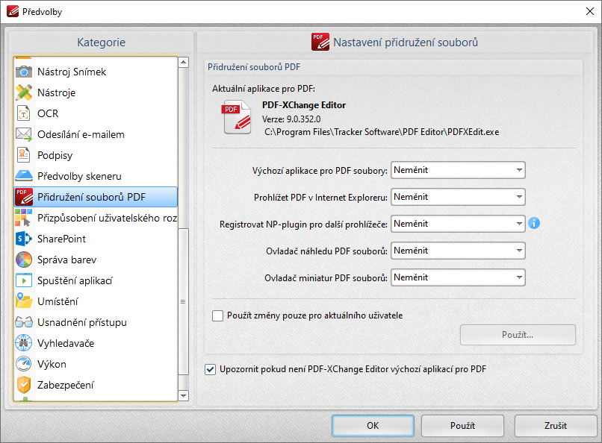The height and width of the screenshot is (443, 602).
Task: Click the SharePoint icon
Action: click(x=23, y=239)
